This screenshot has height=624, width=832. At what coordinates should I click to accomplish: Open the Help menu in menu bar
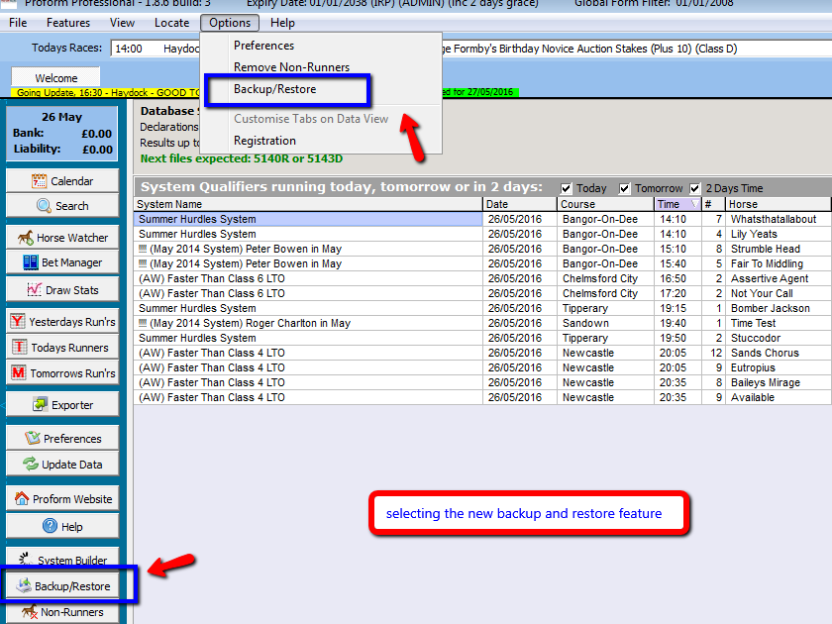(282, 23)
